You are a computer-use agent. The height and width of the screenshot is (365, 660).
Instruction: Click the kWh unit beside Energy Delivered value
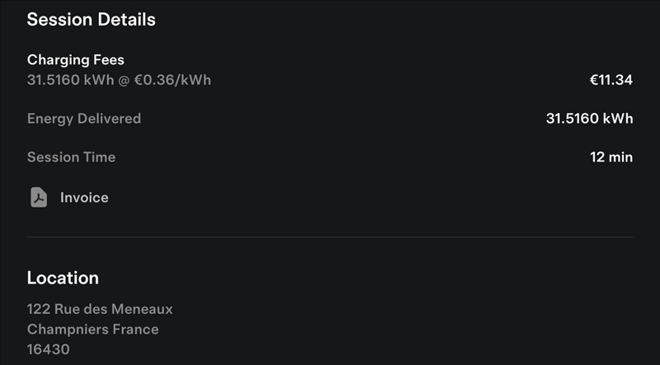619,119
